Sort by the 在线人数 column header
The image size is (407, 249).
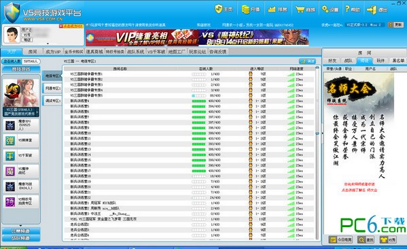tap(206, 69)
